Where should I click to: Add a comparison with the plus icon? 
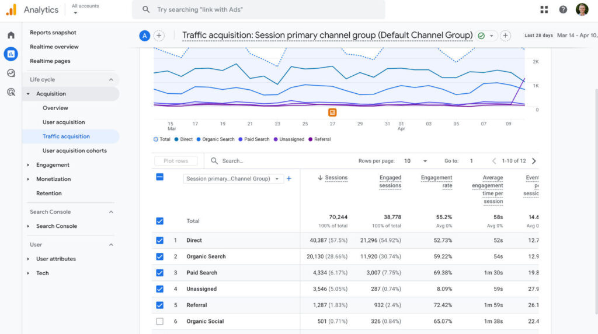[x=159, y=36]
